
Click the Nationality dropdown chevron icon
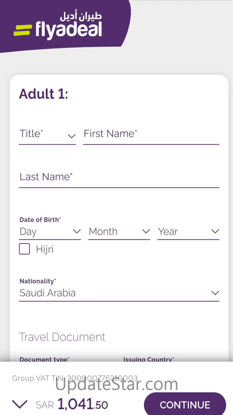point(215,293)
